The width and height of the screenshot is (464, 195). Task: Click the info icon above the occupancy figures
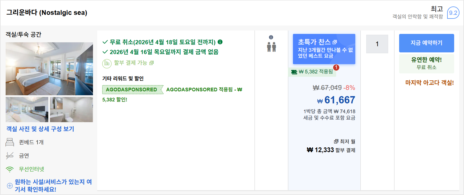tap(271, 37)
